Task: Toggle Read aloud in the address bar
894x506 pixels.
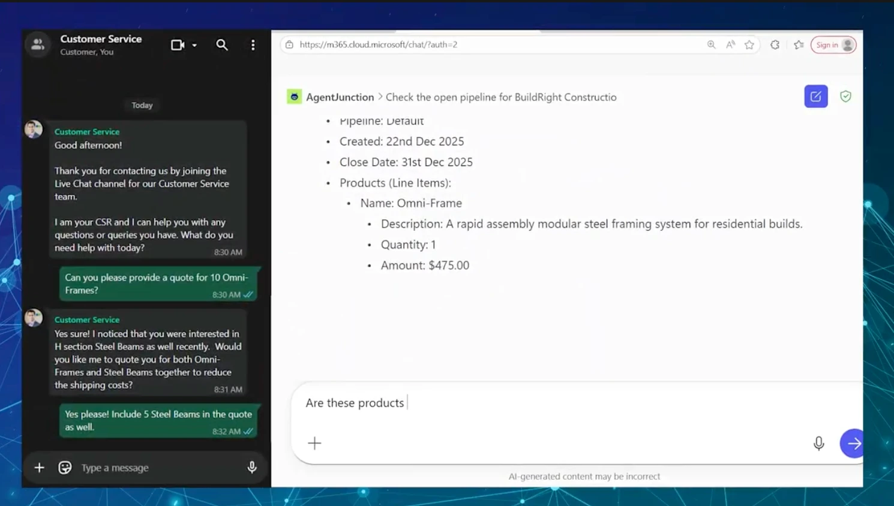Action: 730,44
